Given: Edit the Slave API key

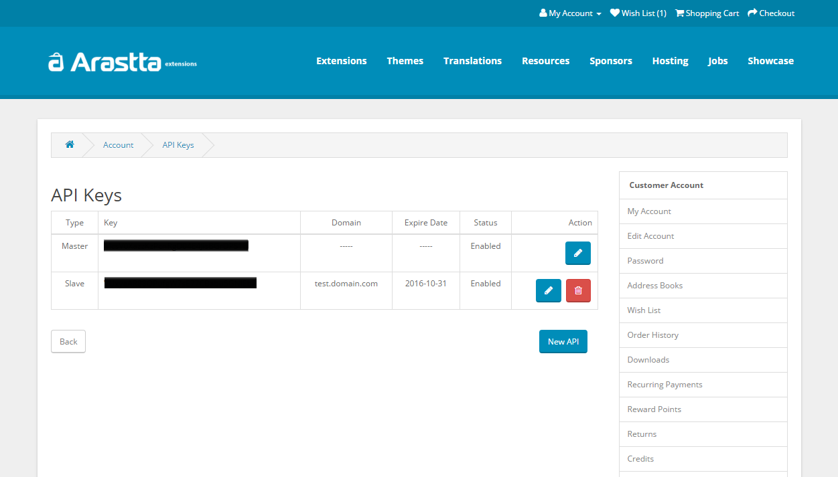Looking at the screenshot, I should (548, 291).
